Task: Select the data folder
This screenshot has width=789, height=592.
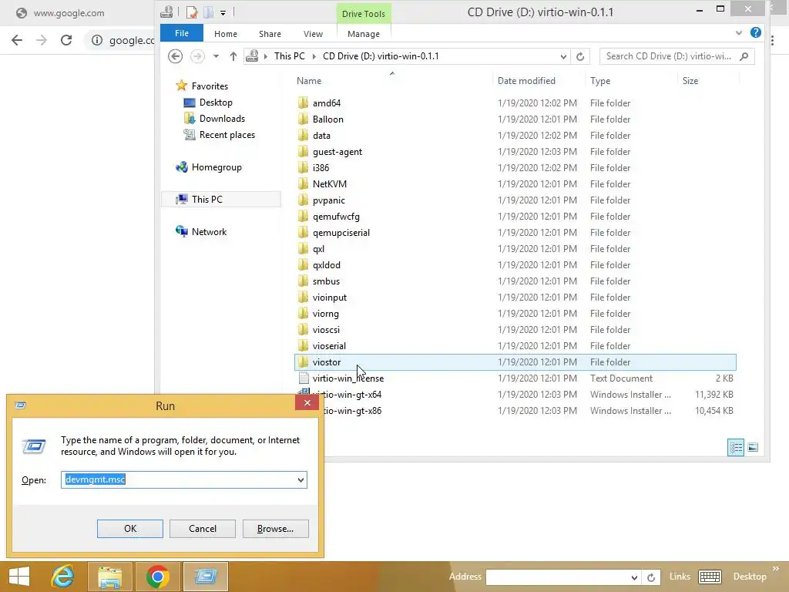Action: (x=321, y=136)
